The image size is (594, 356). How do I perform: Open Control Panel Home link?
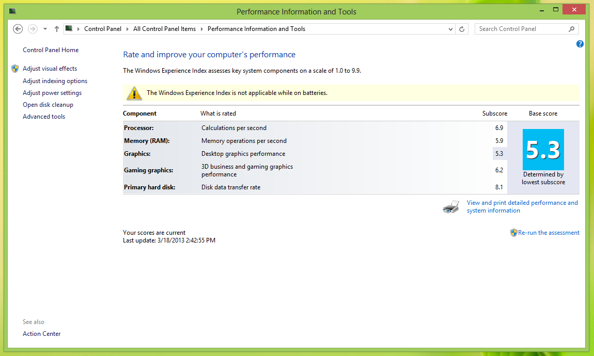click(51, 50)
